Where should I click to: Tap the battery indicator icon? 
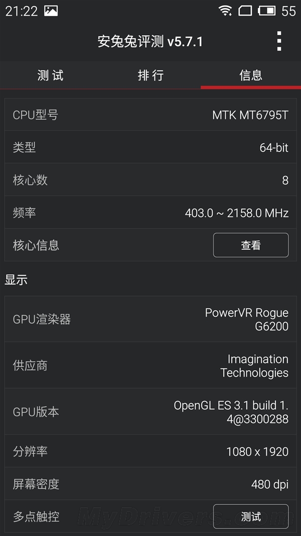(266, 11)
